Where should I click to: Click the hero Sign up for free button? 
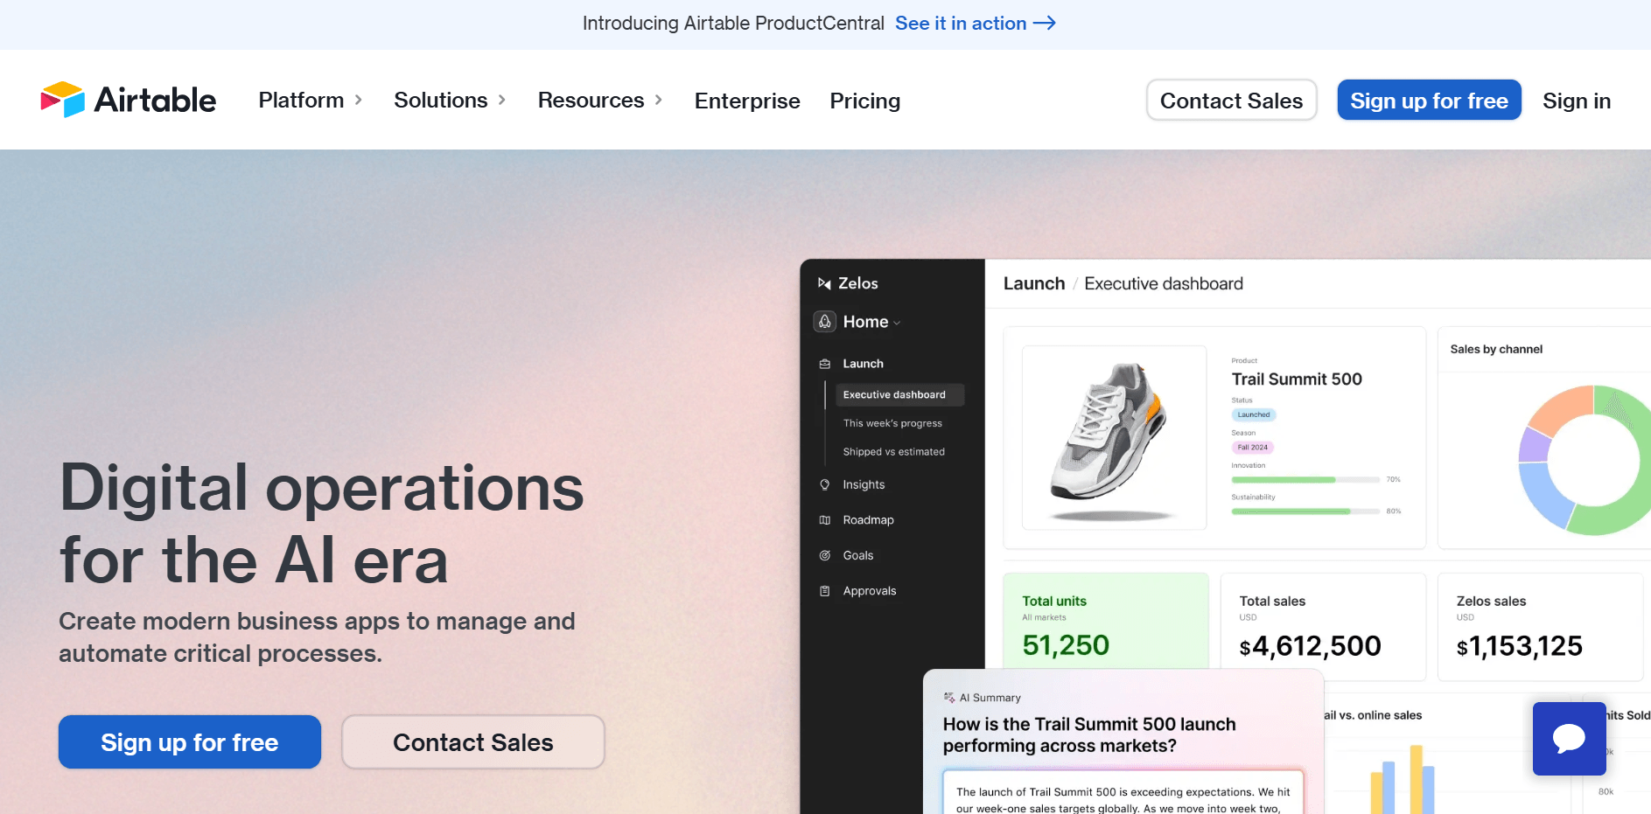pyautogui.click(x=190, y=742)
